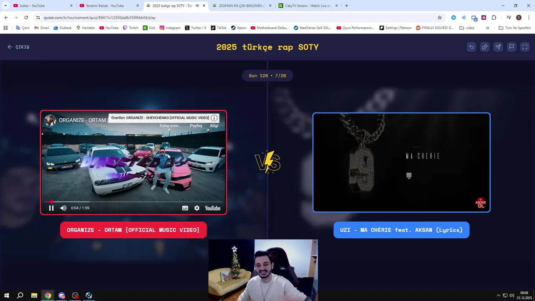Open the ORGANIZE channel avatar in player
The width and height of the screenshot is (535, 301).
tap(51, 120)
